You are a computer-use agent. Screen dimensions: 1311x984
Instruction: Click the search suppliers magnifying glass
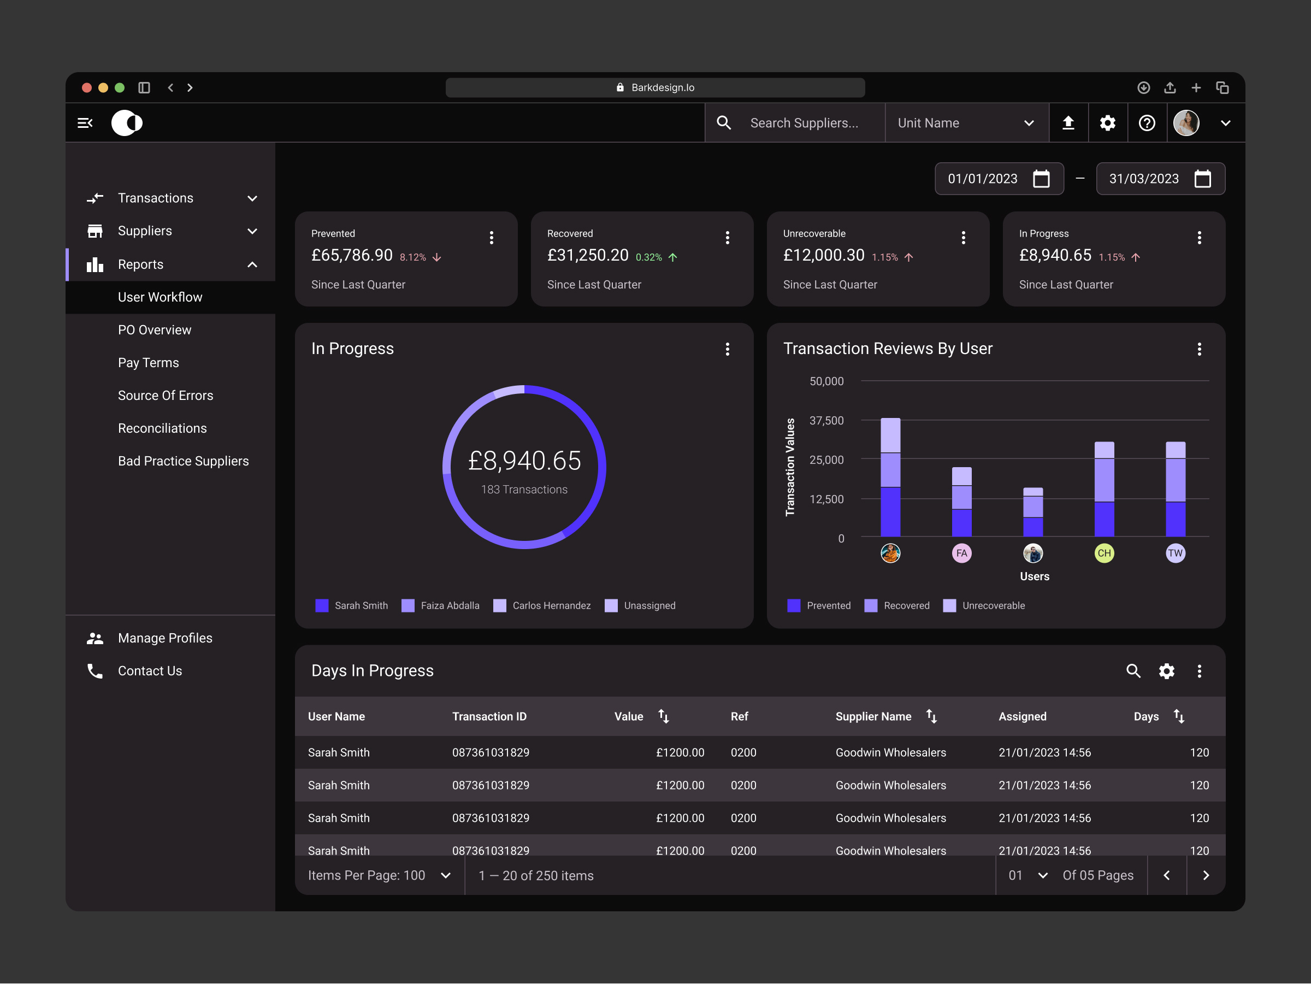pyautogui.click(x=724, y=123)
